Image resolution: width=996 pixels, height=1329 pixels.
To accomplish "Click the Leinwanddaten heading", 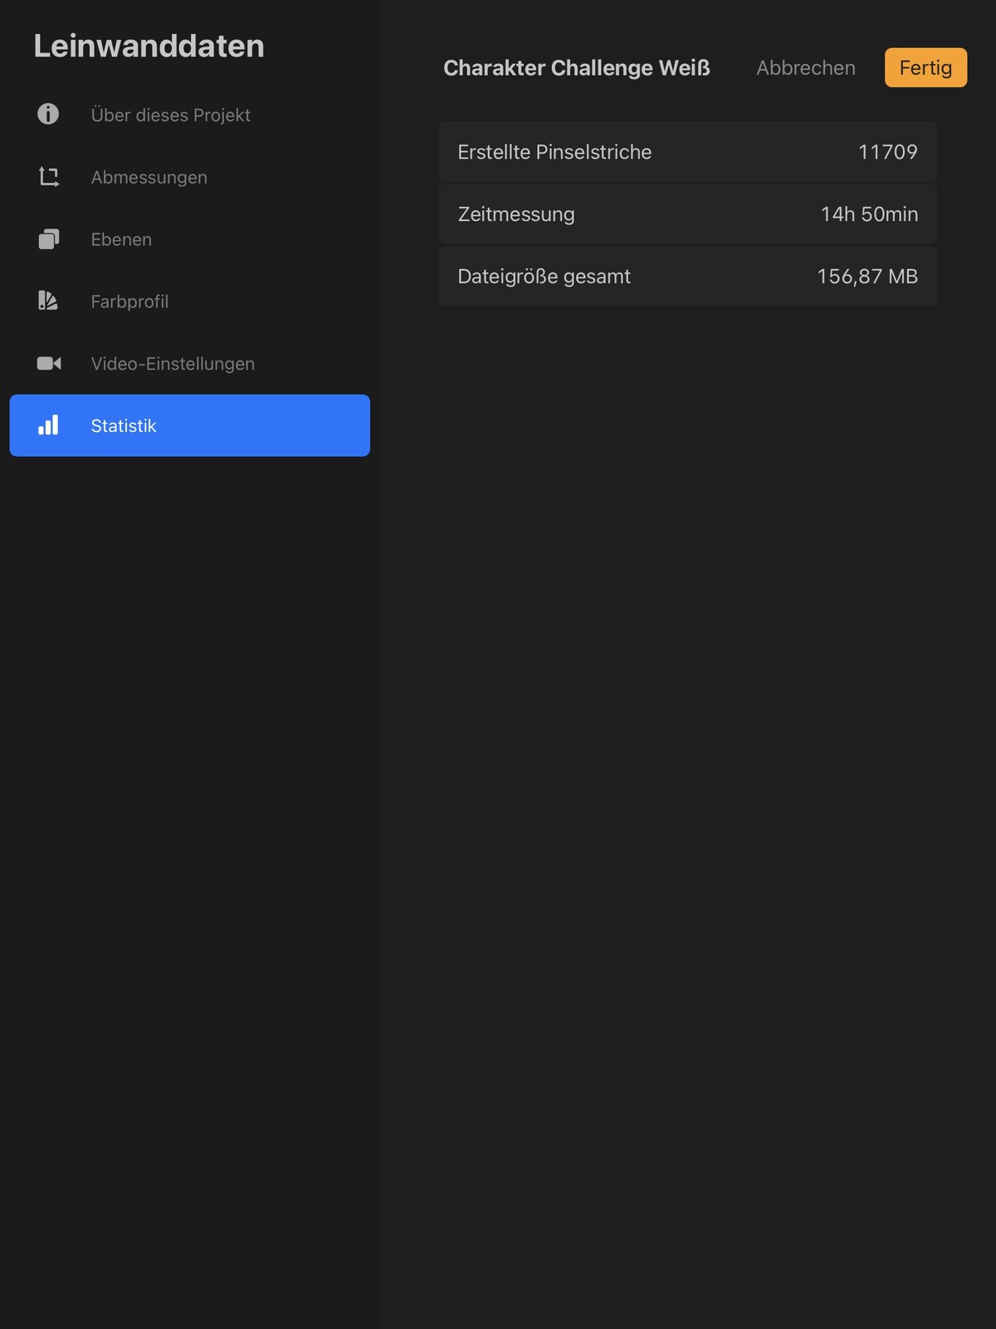I will [149, 46].
